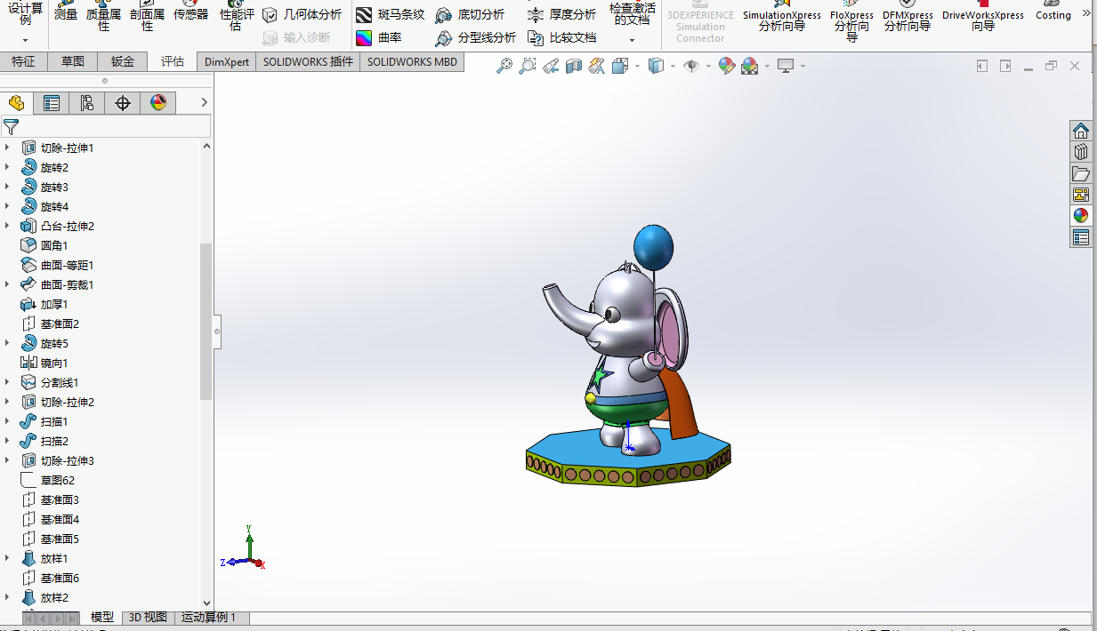
Task: Open the DimXpertManager crosshair tab
Action: coord(123,103)
